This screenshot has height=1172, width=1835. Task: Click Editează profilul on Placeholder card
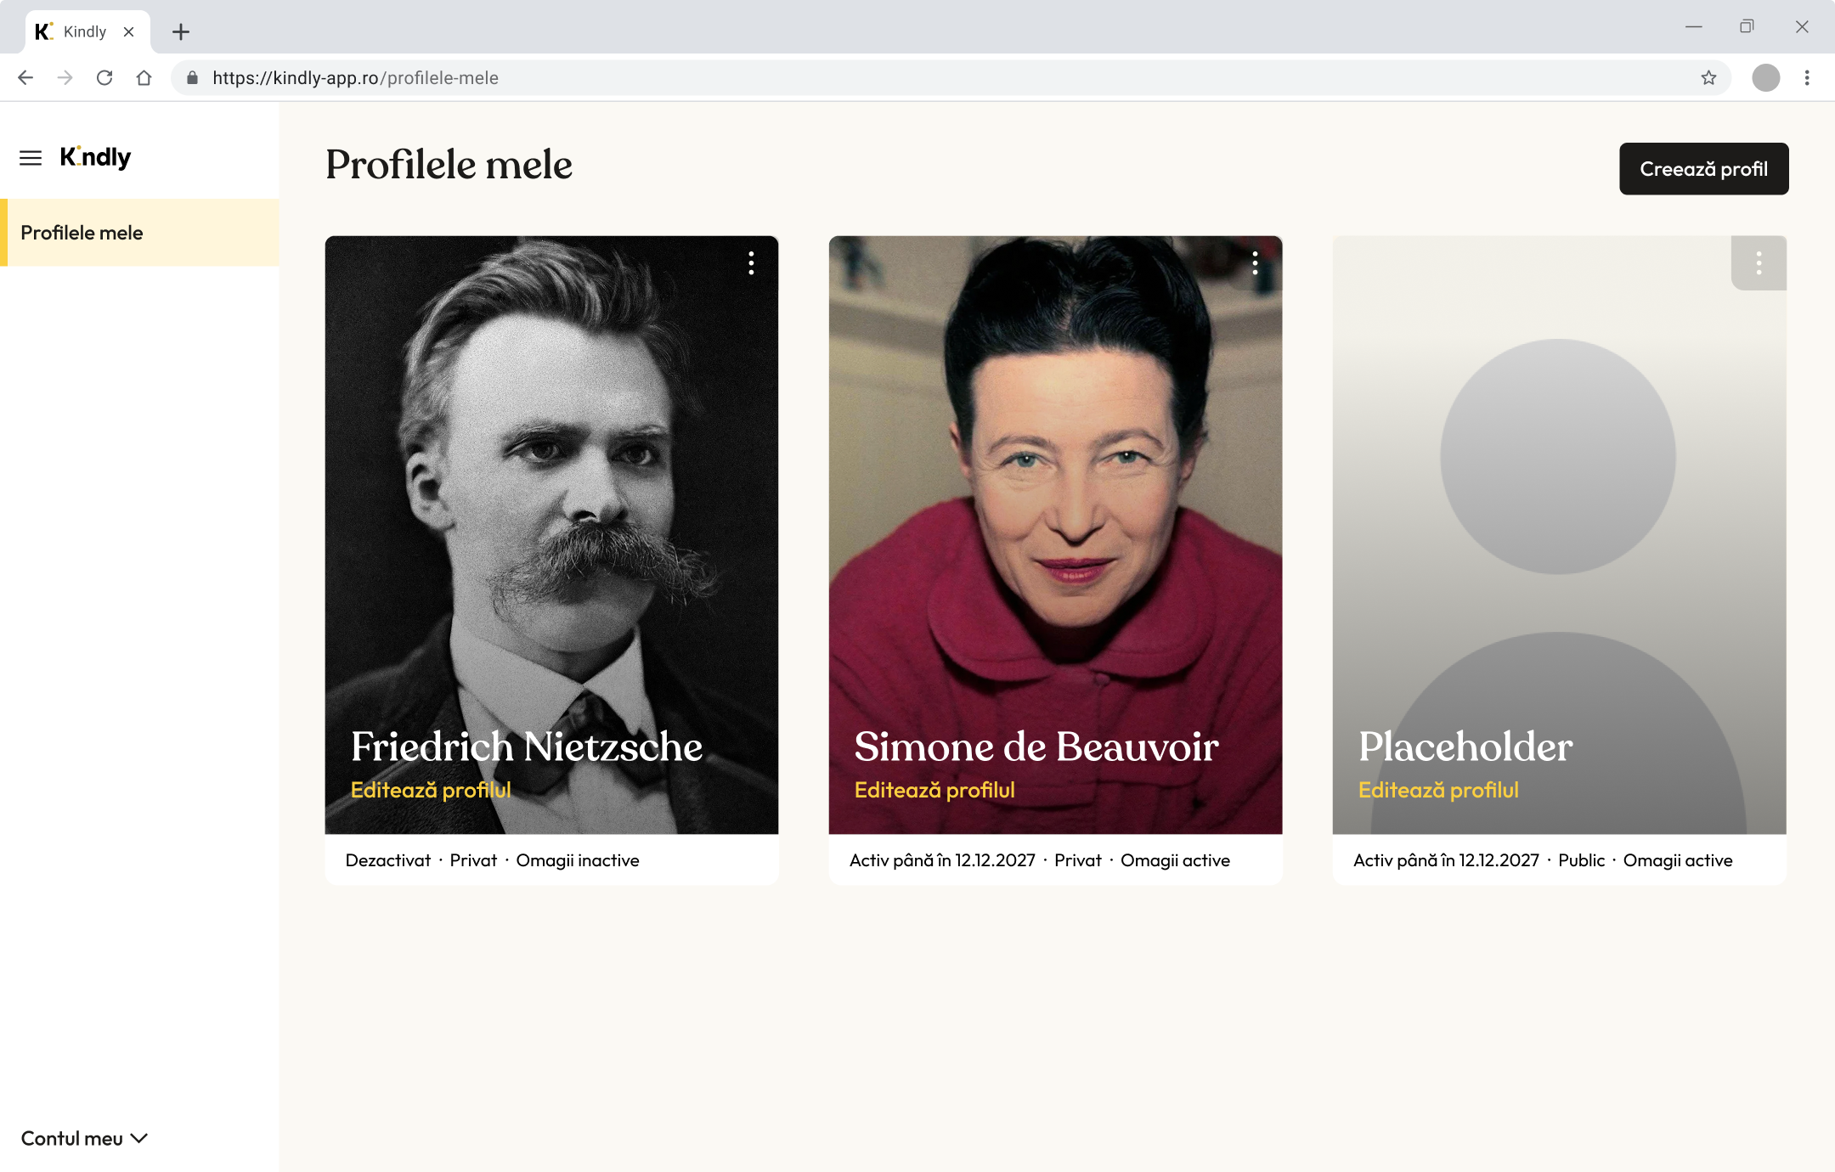click(1438, 790)
